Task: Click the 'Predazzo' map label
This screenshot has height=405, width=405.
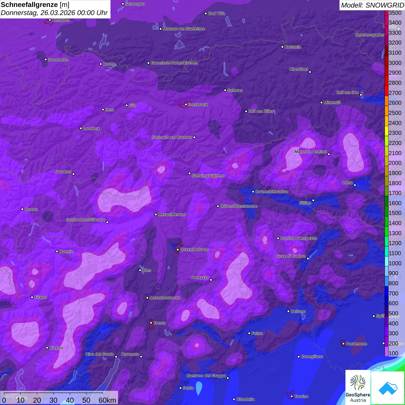Action: click(200, 277)
